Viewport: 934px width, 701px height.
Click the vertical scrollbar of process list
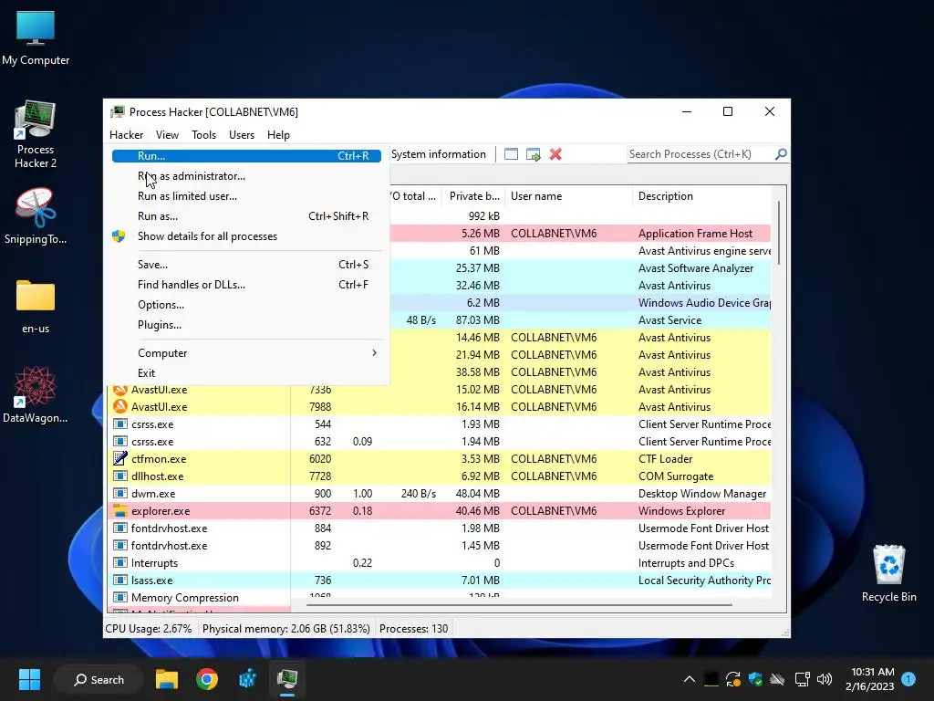coord(779,233)
